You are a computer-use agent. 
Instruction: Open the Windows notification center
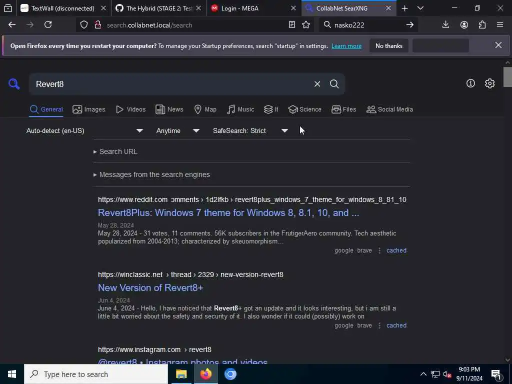(496, 374)
